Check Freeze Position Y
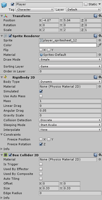Viewport: 102px width, 200px height. coord(49,139)
